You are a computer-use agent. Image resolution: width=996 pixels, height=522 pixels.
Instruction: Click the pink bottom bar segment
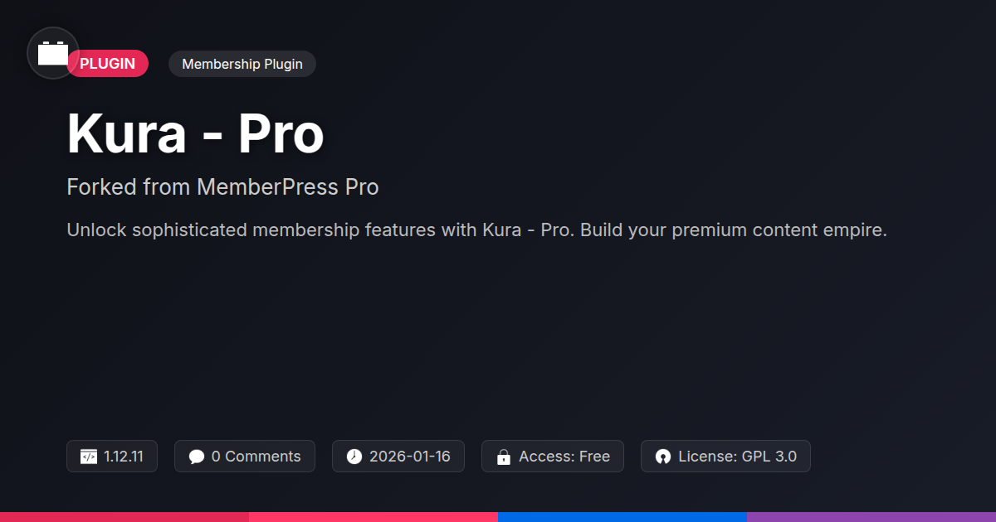pyautogui.click(x=373, y=516)
